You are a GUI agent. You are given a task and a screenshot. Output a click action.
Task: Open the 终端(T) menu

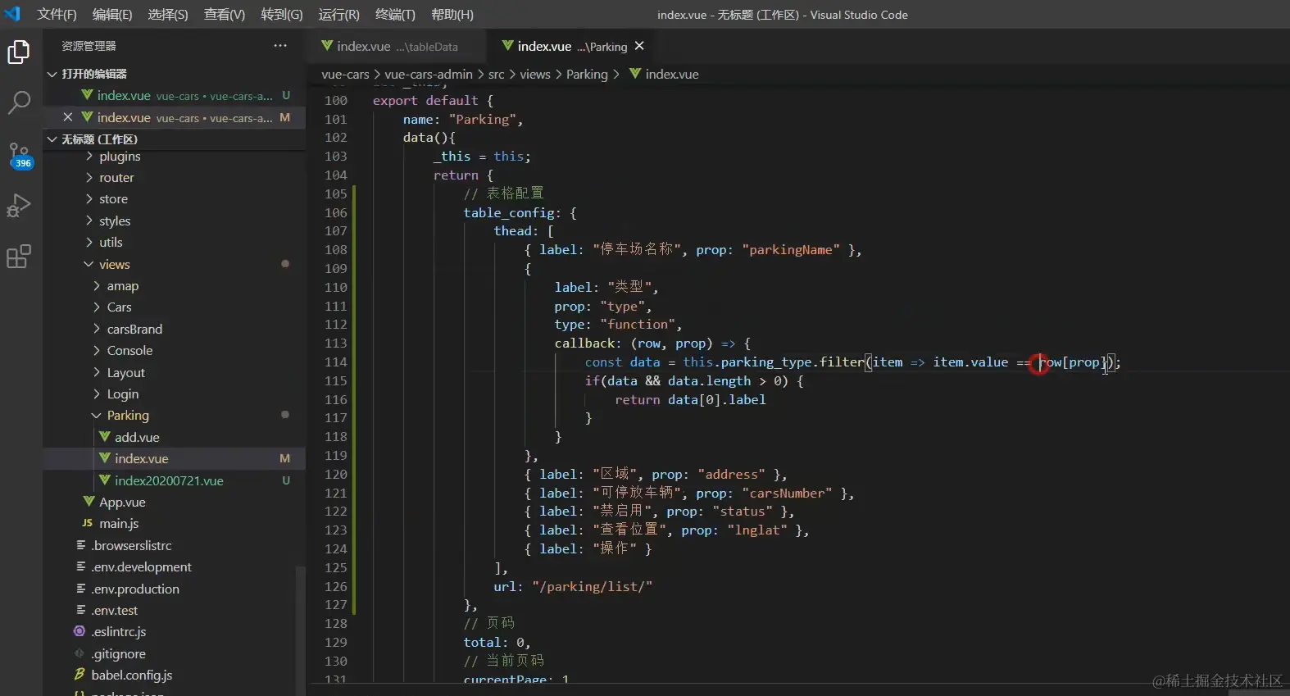pyautogui.click(x=395, y=15)
